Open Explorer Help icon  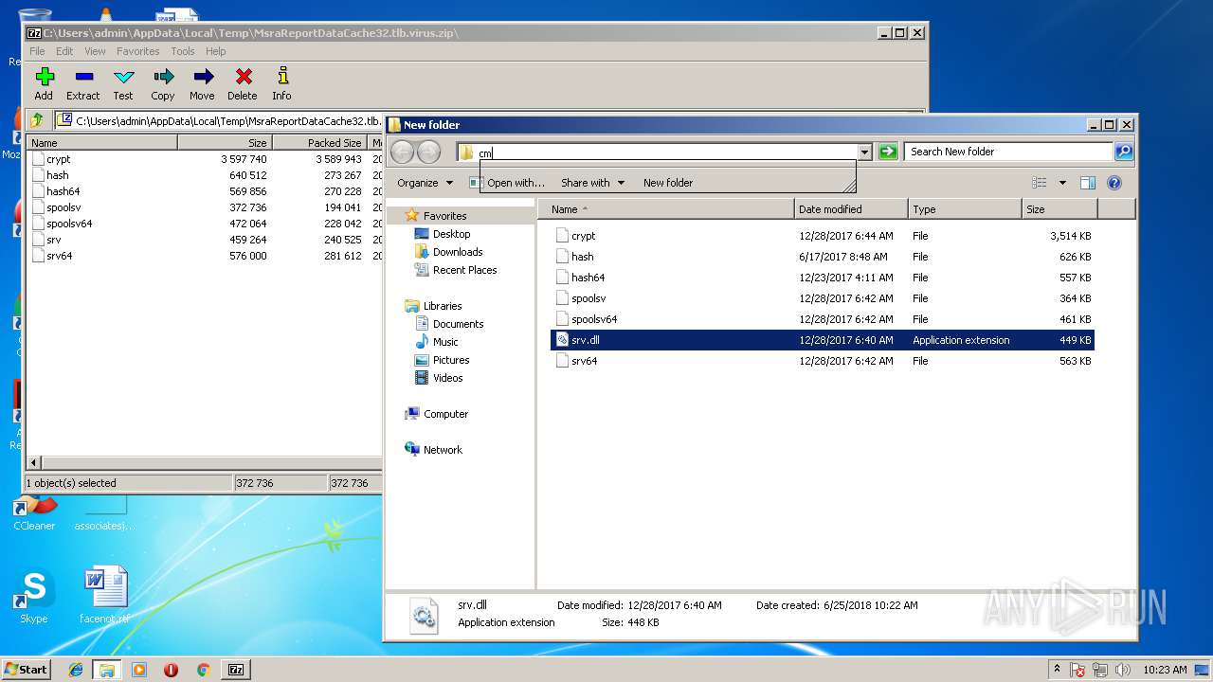pos(1114,183)
